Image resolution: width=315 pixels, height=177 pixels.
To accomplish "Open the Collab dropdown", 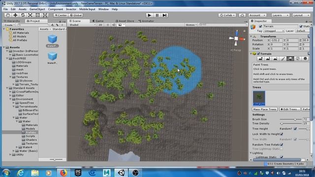I will (x=227, y=15).
